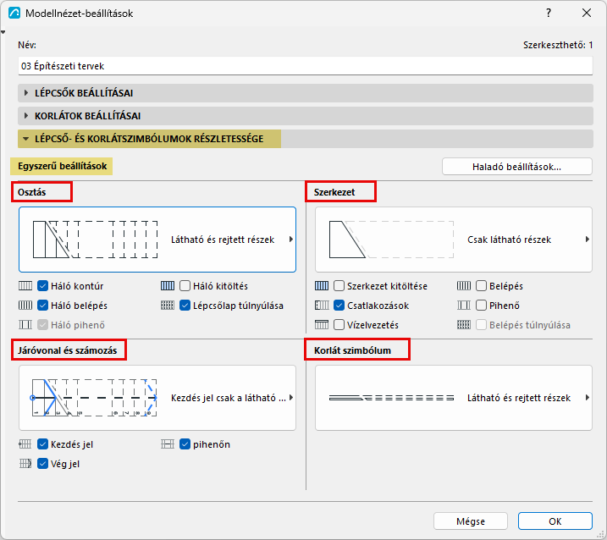The image size is (607, 540).
Task: Click the Mégse button
Action: click(471, 521)
